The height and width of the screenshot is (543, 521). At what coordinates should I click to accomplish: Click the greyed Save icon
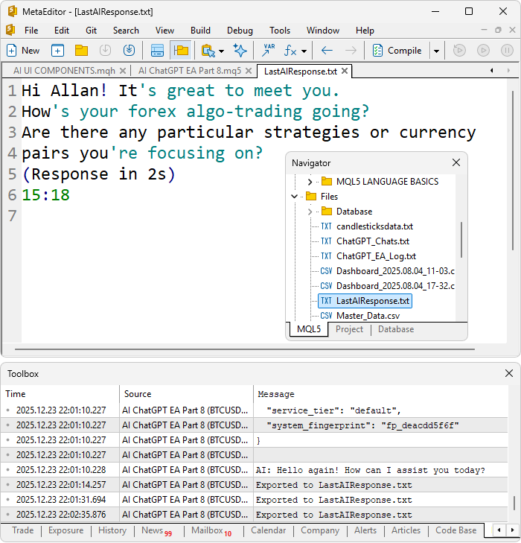pos(105,51)
